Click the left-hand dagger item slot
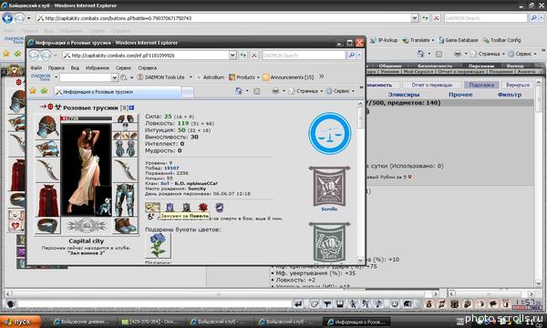This screenshot has height=328, width=547. click(47, 170)
